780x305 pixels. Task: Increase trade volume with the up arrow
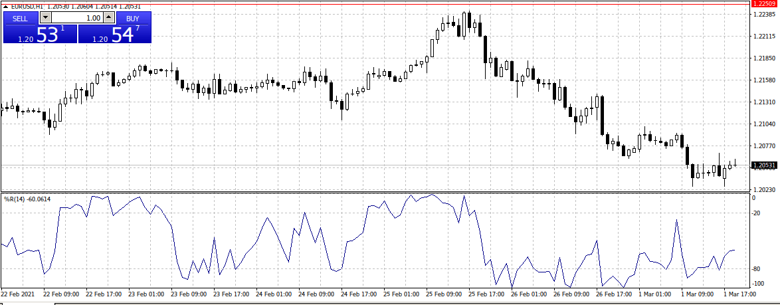coord(109,18)
